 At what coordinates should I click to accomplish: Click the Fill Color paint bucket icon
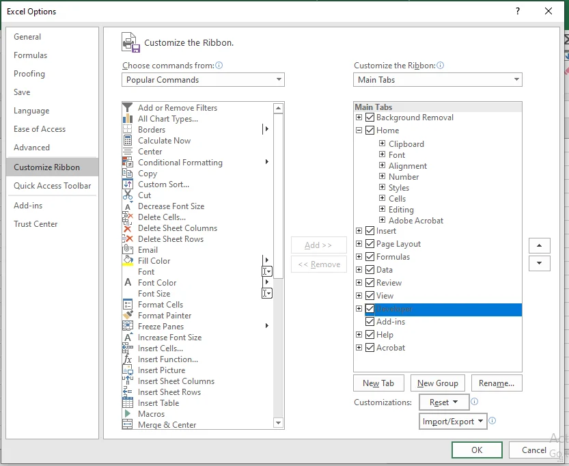127,260
